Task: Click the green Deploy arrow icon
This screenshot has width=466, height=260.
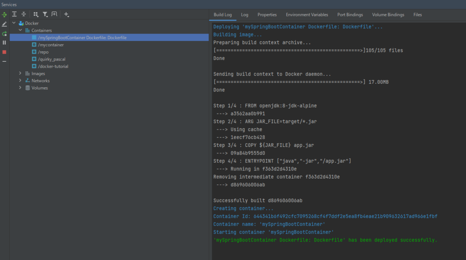Action: click(x=4, y=15)
